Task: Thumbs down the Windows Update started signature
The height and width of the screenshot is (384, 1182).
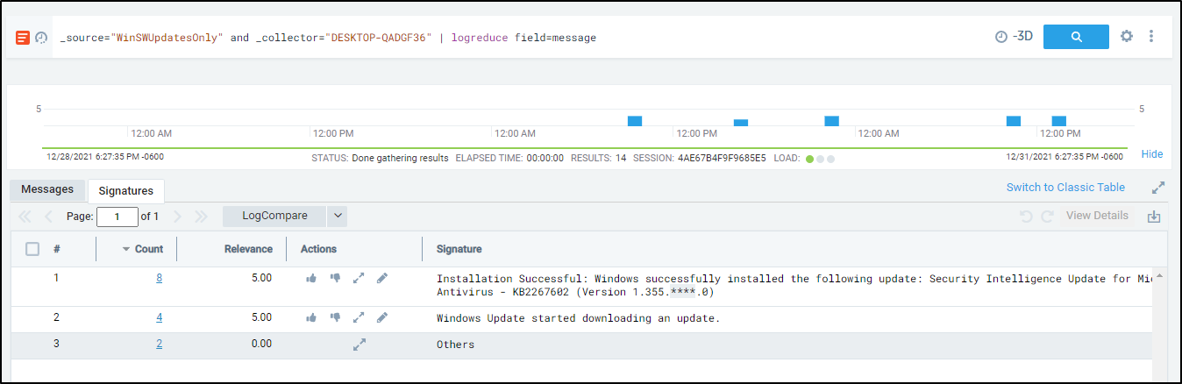Action: click(335, 318)
